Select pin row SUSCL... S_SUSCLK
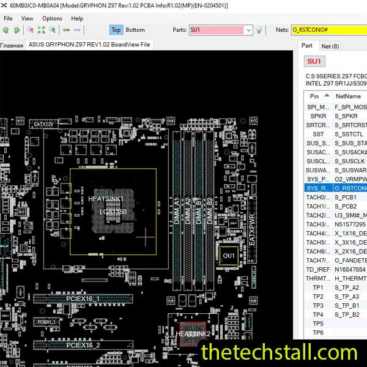The width and height of the screenshot is (367, 367). coord(336,161)
